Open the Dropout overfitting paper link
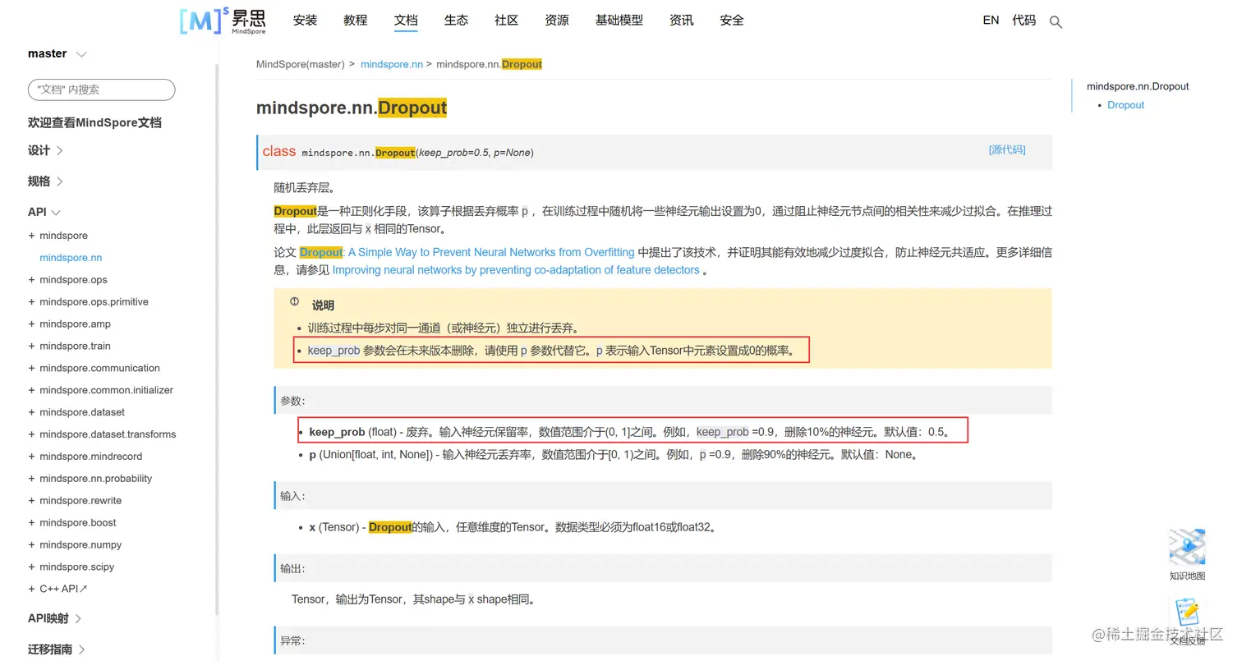 click(x=467, y=252)
